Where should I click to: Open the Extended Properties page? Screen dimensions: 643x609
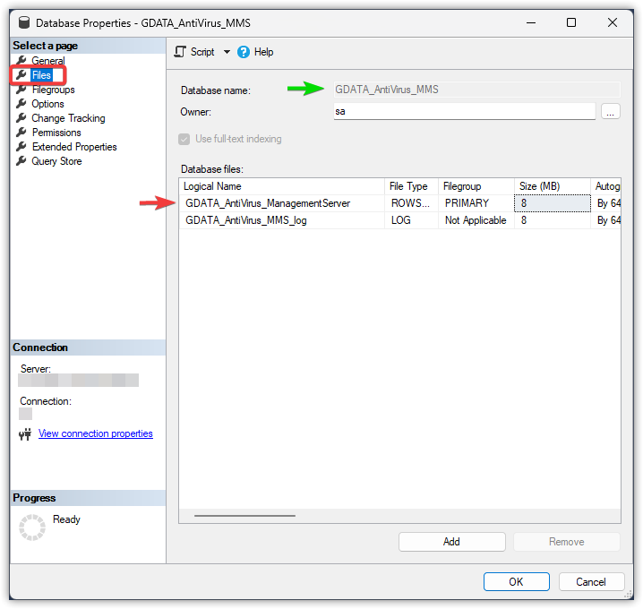point(74,147)
